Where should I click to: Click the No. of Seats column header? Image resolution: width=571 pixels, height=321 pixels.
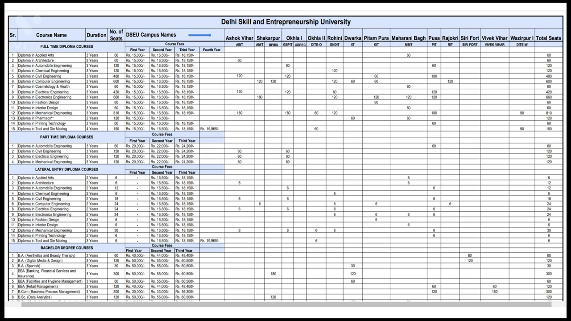(116, 35)
